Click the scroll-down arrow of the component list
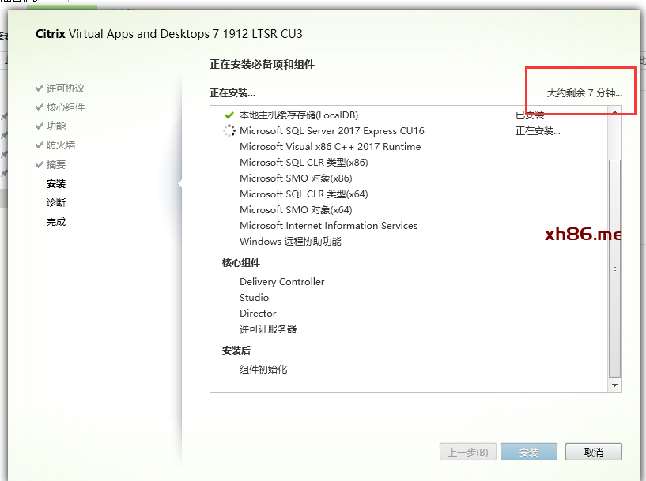 [x=614, y=385]
